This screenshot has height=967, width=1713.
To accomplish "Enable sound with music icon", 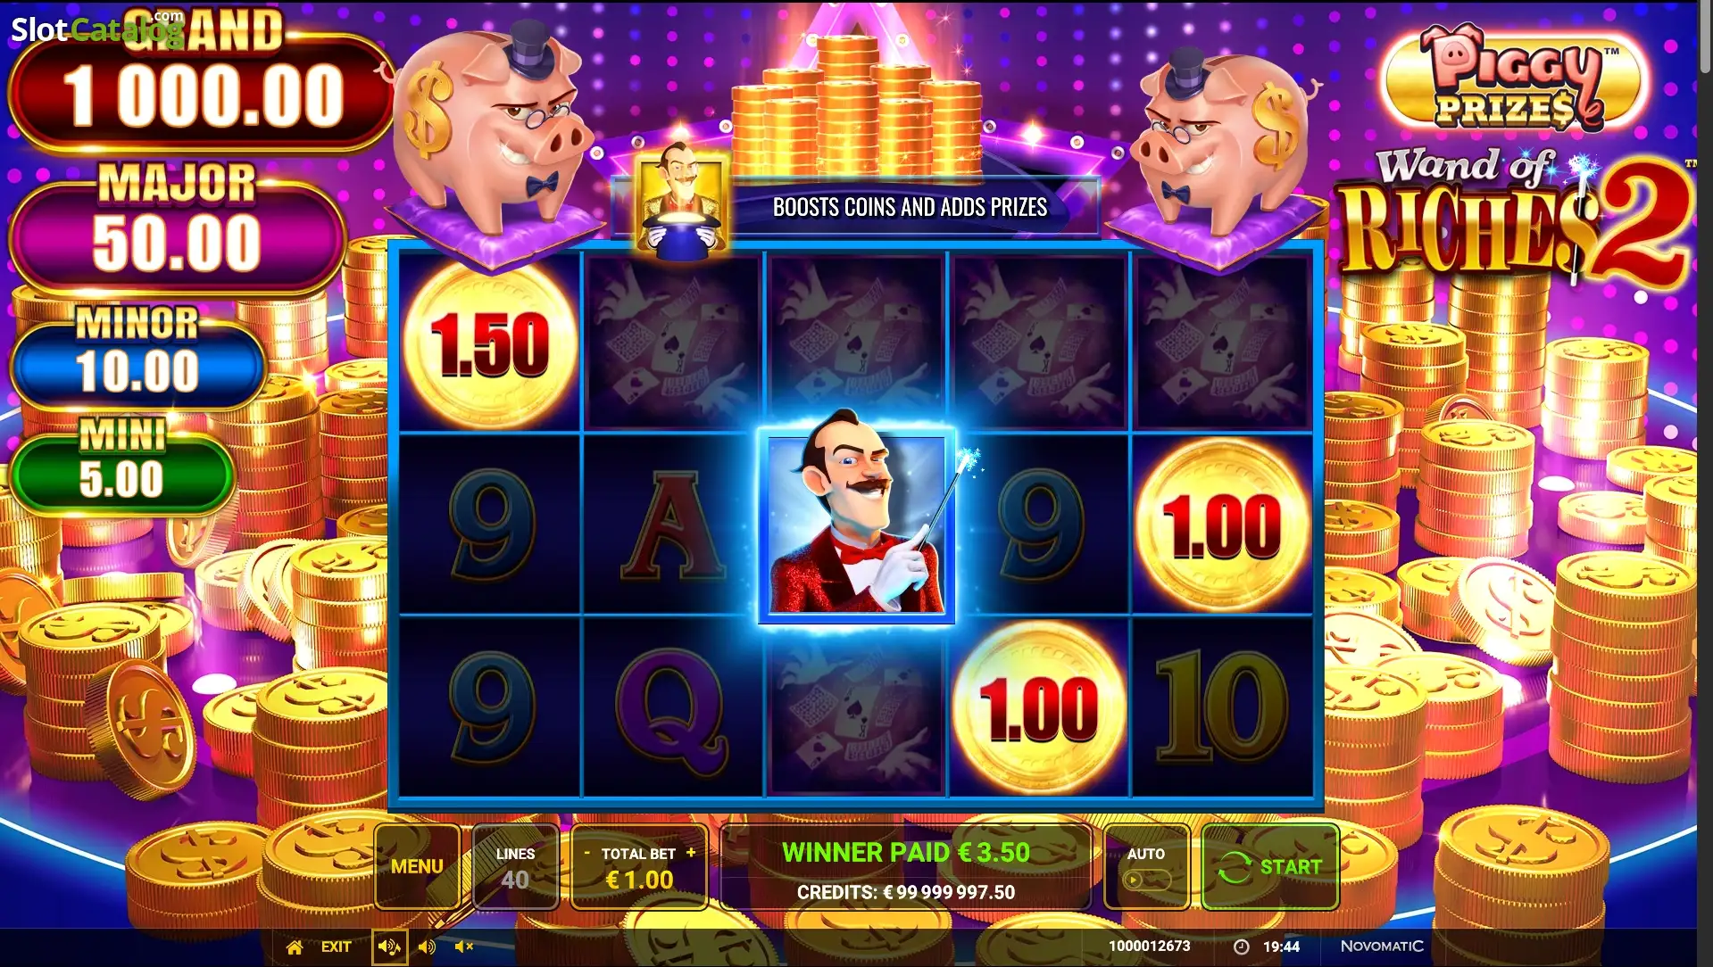I will click(389, 946).
